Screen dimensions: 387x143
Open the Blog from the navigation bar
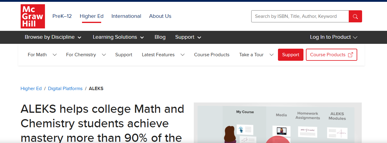coord(160,37)
